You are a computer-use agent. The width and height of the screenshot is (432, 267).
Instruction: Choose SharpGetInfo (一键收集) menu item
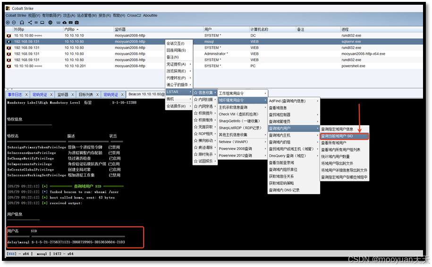tap(243, 121)
